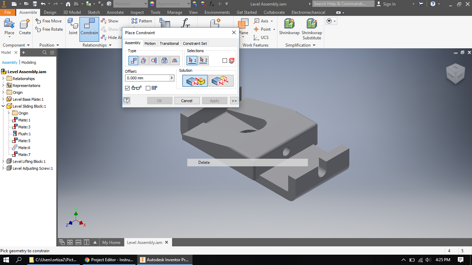Open the Pattern tool
The image size is (472, 265).
coord(142,21)
